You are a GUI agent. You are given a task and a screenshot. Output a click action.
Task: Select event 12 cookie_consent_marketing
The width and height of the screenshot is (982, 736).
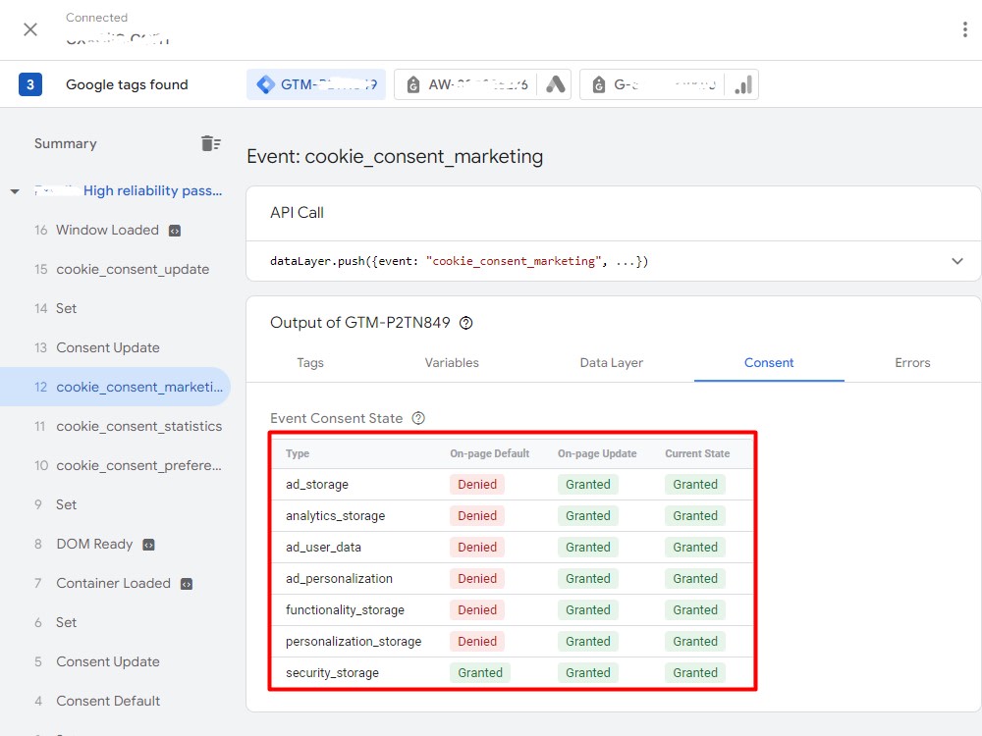(x=115, y=387)
